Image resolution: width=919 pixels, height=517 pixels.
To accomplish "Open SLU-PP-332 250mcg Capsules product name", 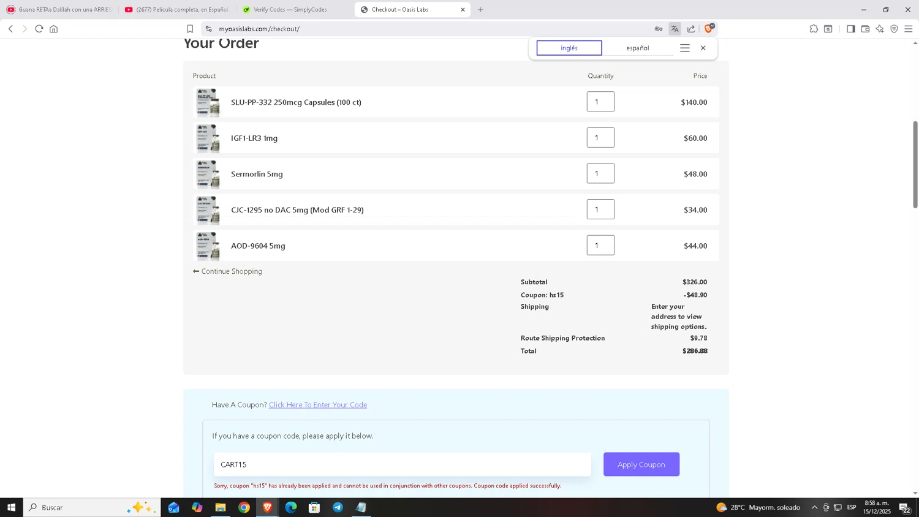I will [296, 102].
